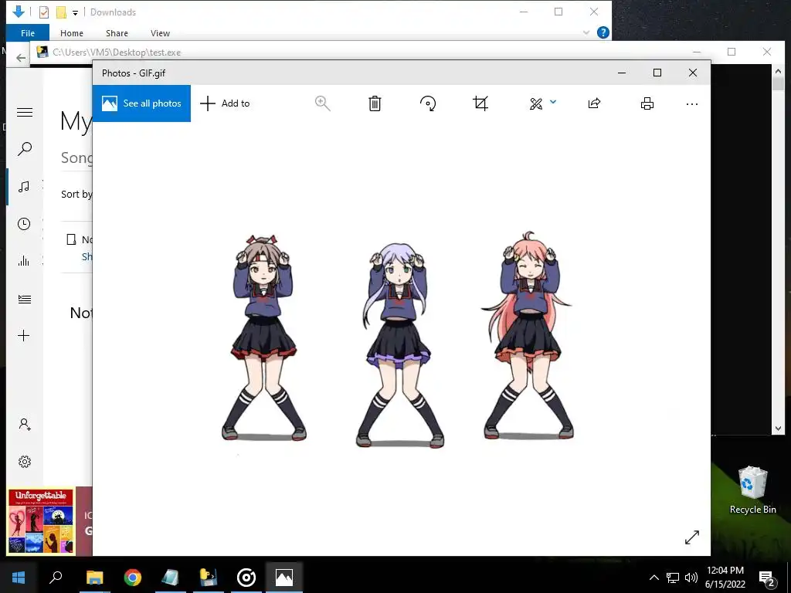Screen dimensions: 791x593
Task: Open Groove Music taskbar icon
Action: click(246, 578)
